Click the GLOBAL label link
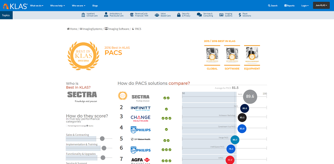Screen dimensions: 334x164 click(x=212, y=69)
